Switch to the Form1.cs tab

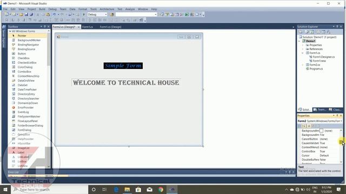click(x=88, y=27)
